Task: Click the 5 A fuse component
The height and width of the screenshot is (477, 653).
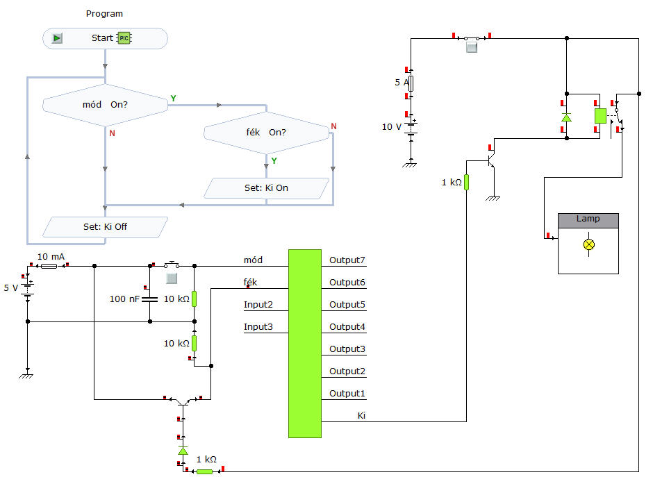Action: [411, 83]
